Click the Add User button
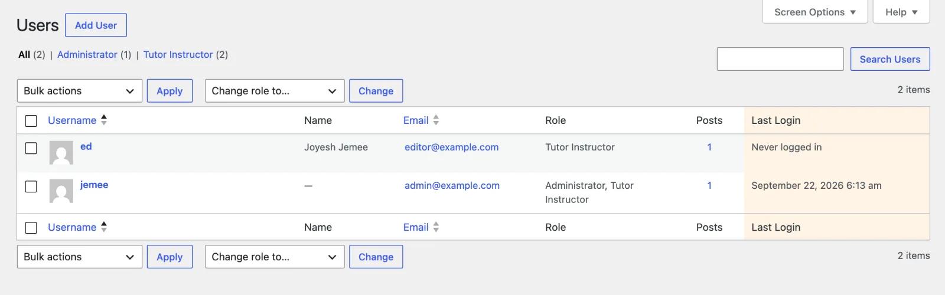This screenshot has height=295, width=945. tap(96, 25)
